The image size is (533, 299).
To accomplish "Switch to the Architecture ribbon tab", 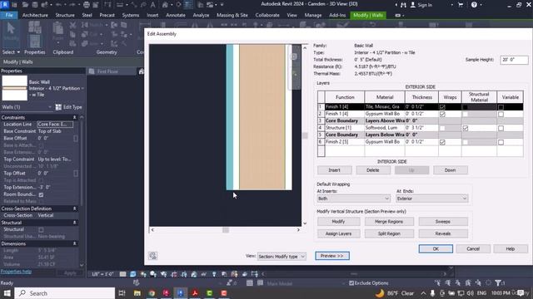I will tap(35, 15).
